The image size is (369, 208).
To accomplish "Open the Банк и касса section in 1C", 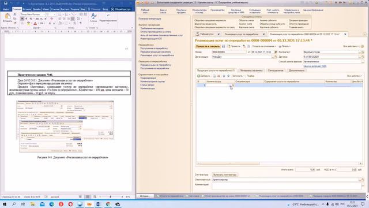I will pos(163,11).
